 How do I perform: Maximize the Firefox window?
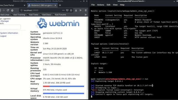pos(84,1)
